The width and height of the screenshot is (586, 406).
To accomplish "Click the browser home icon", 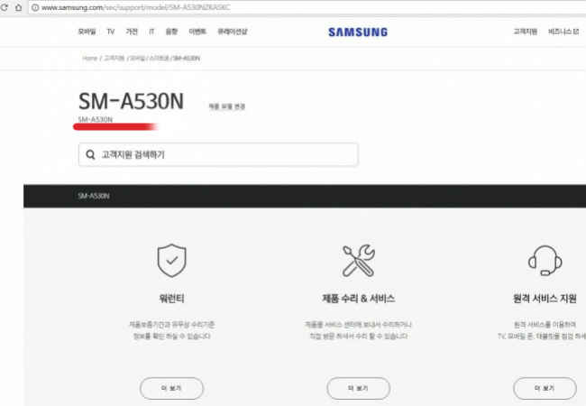I will click(x=18, y=7).
